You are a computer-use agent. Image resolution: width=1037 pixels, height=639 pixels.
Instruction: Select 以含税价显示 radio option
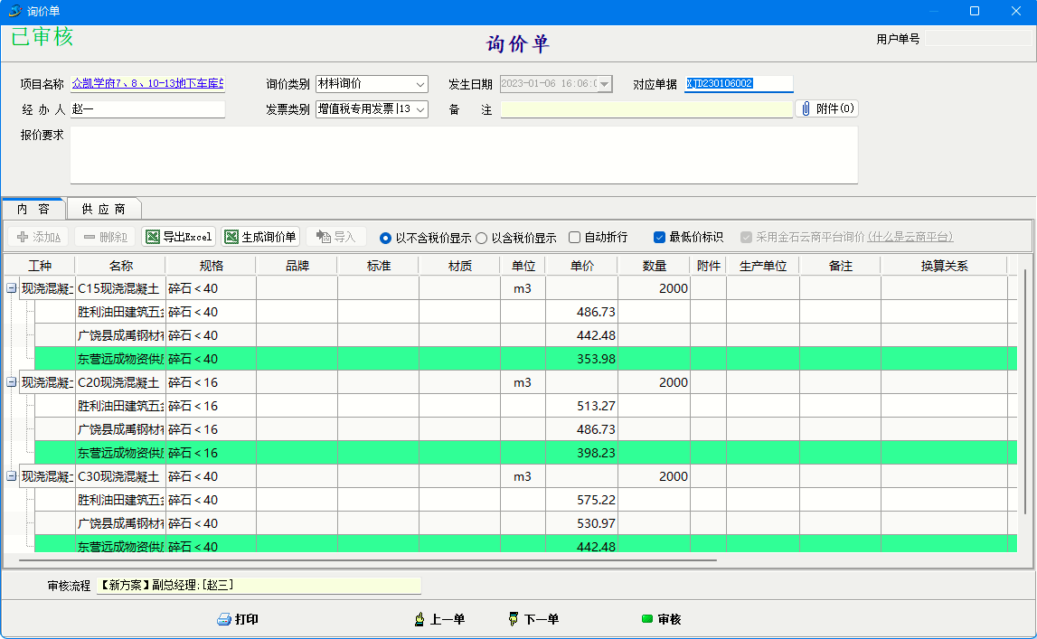click(x=482, y=238)
